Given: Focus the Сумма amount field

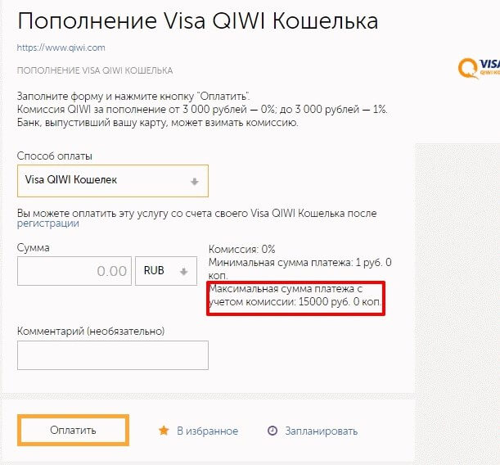Looking at the screenshot, I should tap(74, 270).
